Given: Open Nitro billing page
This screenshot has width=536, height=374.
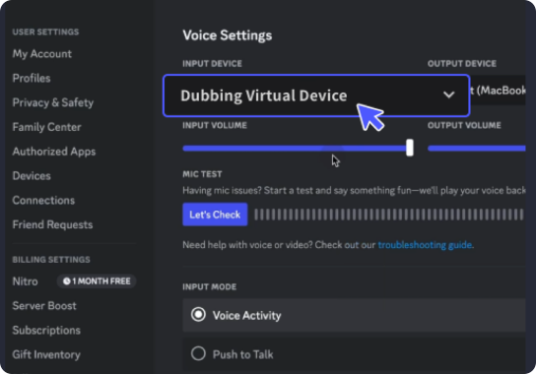Looking at the screenshot, I should (25, 281).
